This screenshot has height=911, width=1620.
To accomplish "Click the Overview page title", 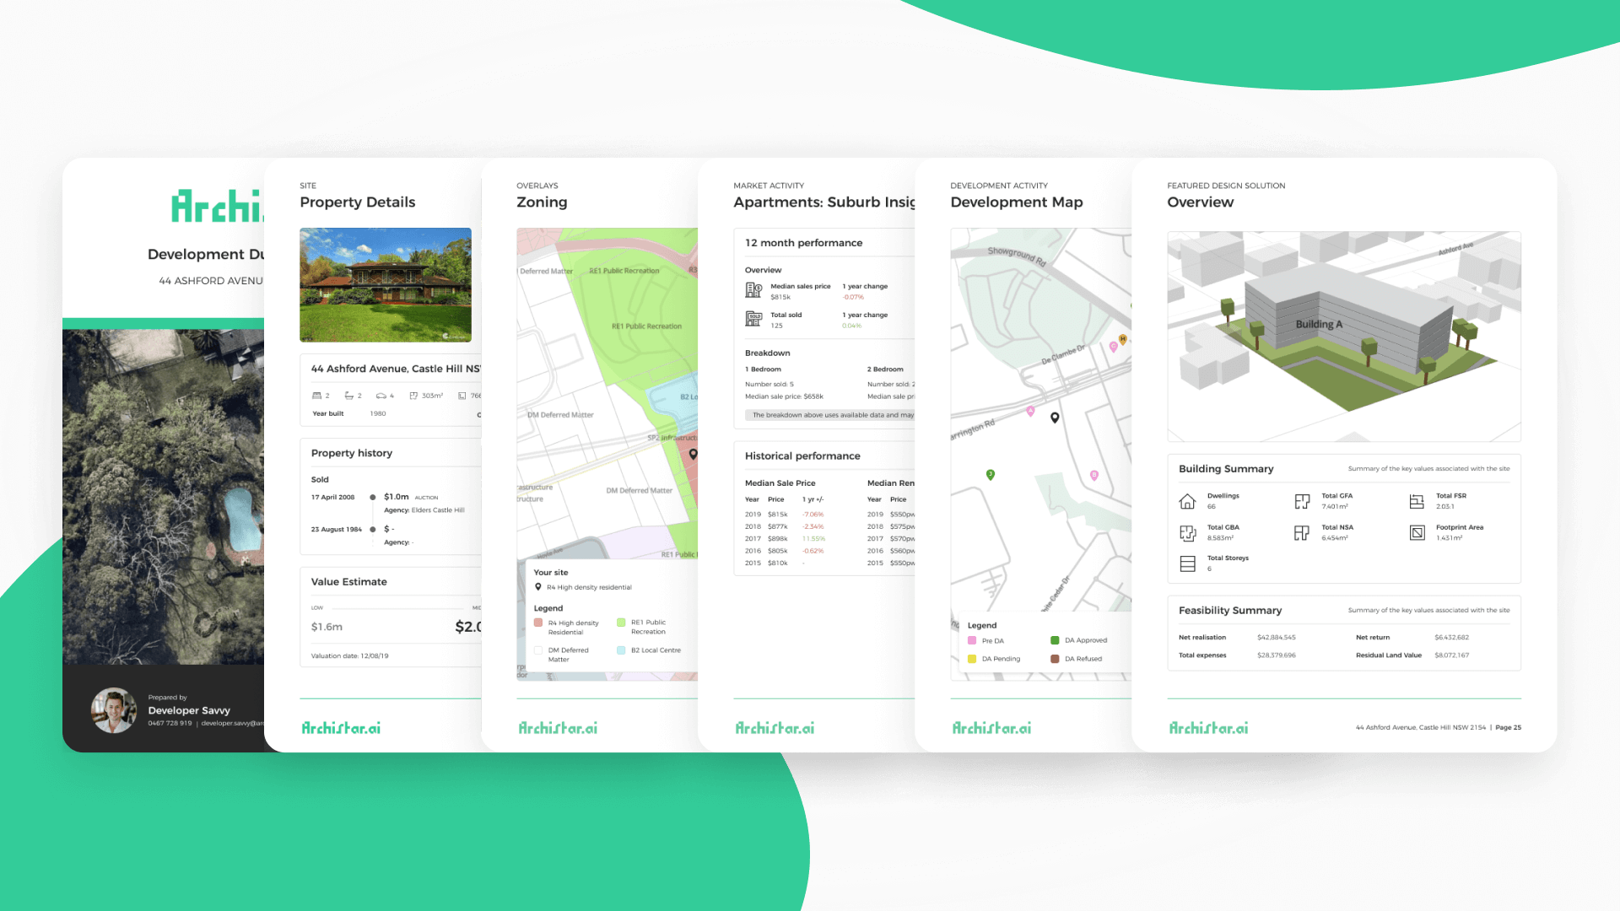I will [x=1201, y=202].
